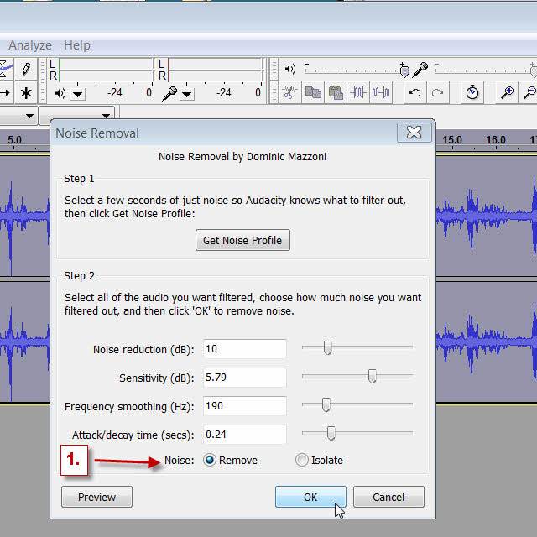This screenshot has width=537, height=537.
Task: Click the 16.0 mark on timeline ruler
Action: tap(496, 140)
